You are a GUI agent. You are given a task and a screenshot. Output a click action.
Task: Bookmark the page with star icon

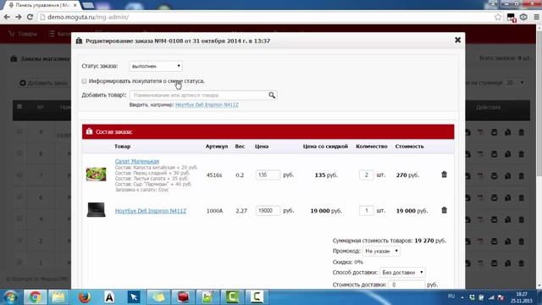(498, 17)
